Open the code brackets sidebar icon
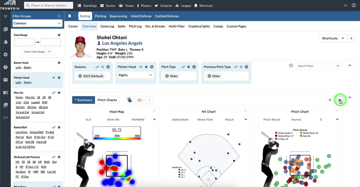 tap(5, 117)
